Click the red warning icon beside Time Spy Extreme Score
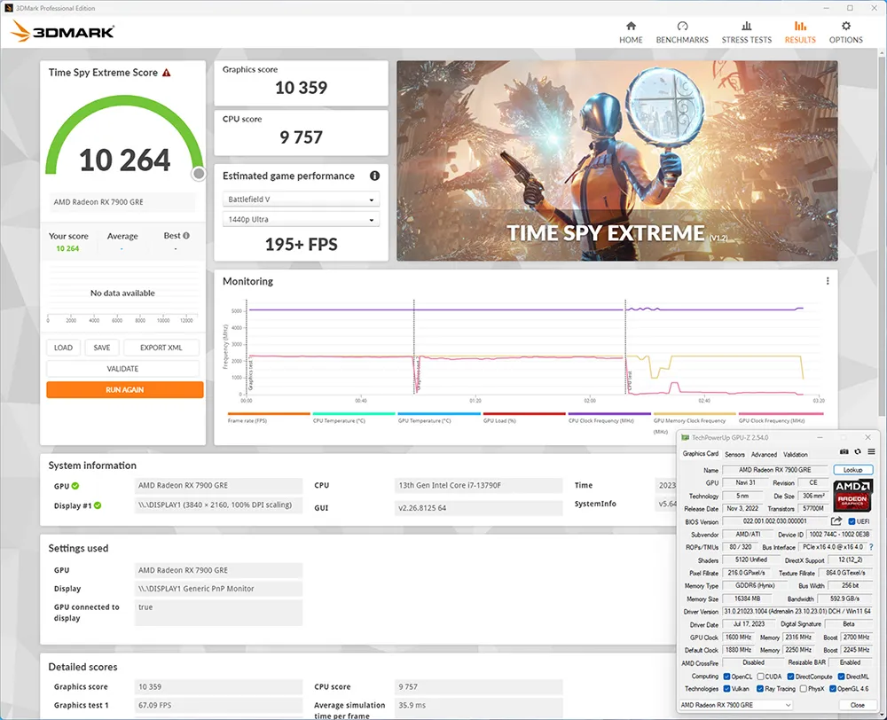The image size is (887, 720). [167, 73]
